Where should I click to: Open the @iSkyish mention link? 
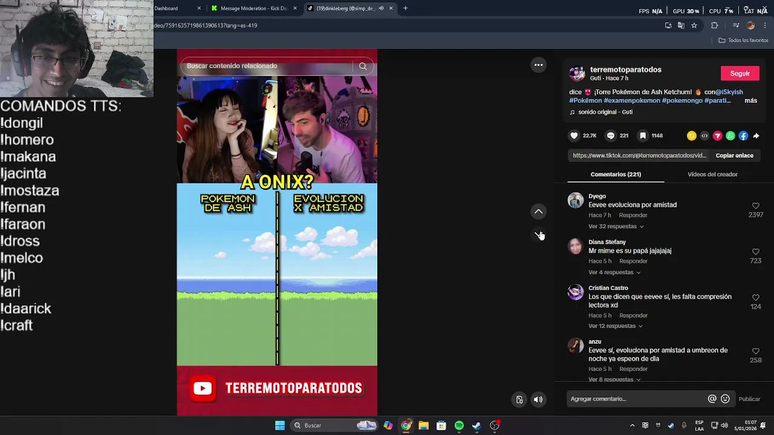pyautogui.click(x=729, y=92)
